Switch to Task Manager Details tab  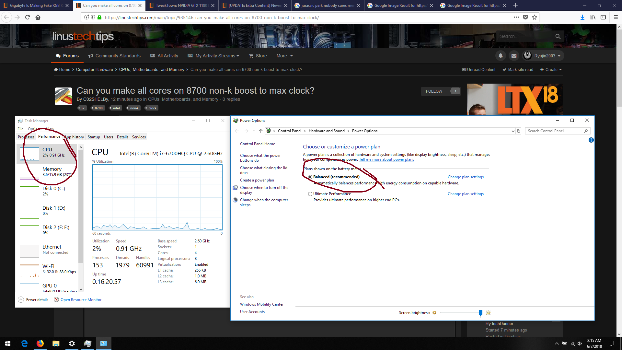(122, 137)
